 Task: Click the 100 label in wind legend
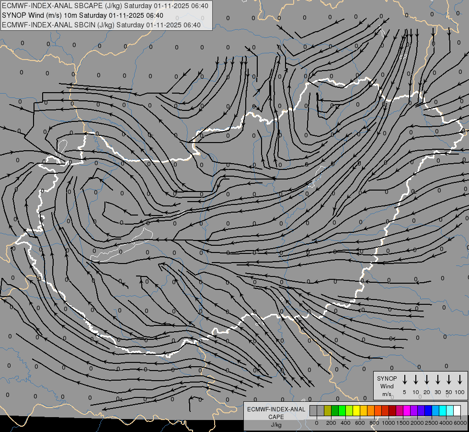pos(460,392)
